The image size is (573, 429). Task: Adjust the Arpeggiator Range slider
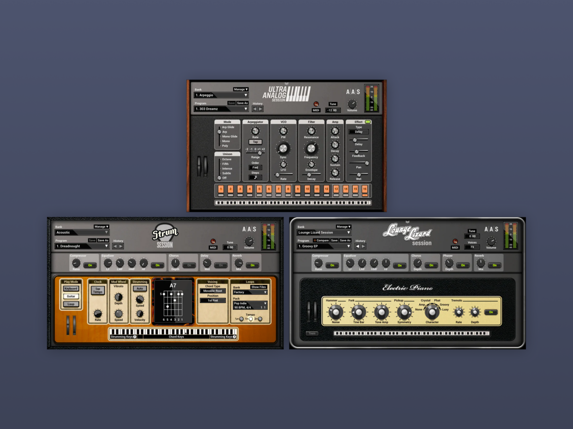255,153
